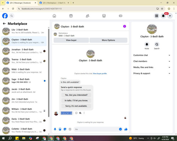
Task: Expand Customise chat section
Action: tap(152, 55)
